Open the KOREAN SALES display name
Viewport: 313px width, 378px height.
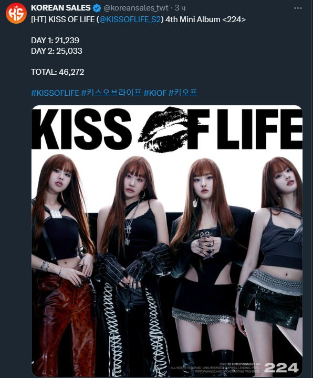[x=60, y=8]
